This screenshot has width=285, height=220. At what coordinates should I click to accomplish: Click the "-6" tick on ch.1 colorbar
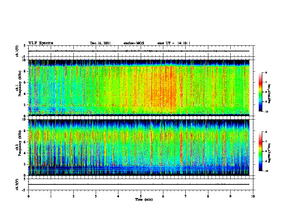266,72
